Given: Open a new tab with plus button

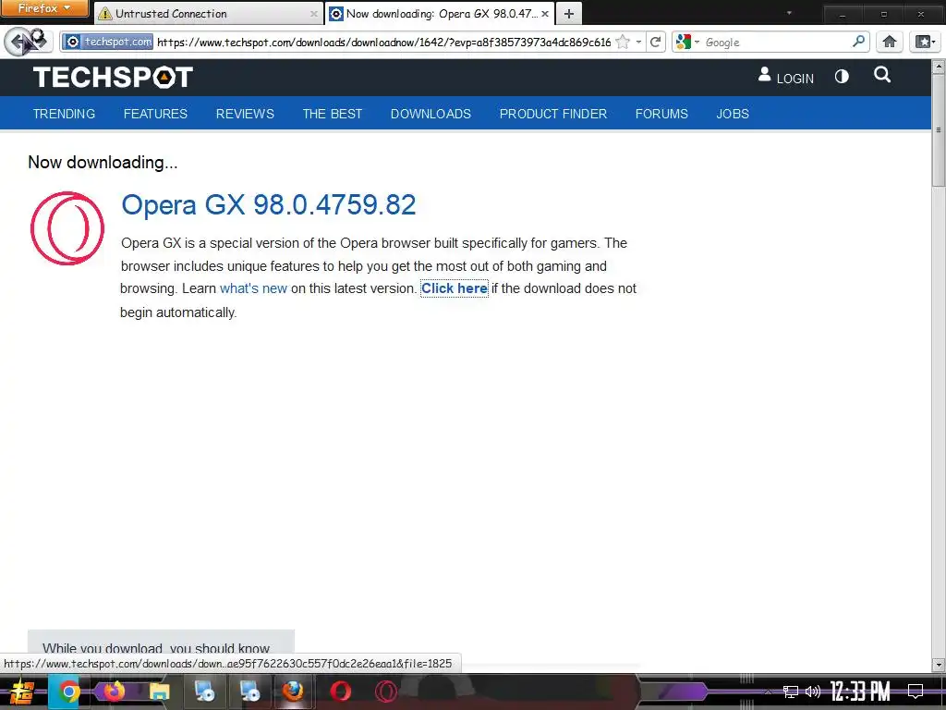Looking at the screenshot, I should [569, 14].
